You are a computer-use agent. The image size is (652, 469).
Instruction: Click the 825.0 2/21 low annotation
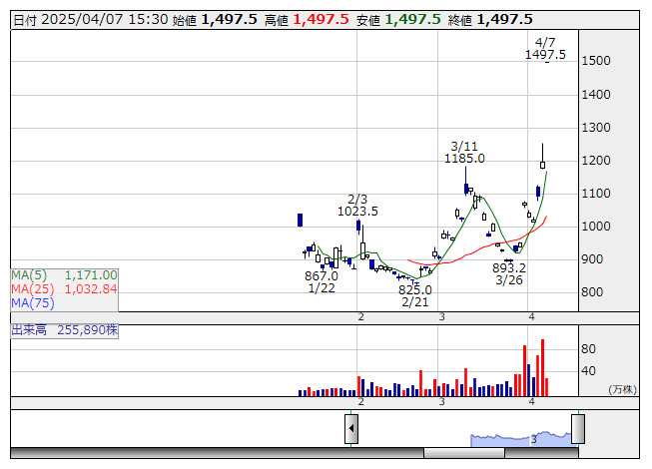click(415, 295)
